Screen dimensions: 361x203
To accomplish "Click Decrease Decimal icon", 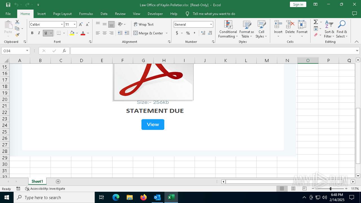I will point(210,33).
